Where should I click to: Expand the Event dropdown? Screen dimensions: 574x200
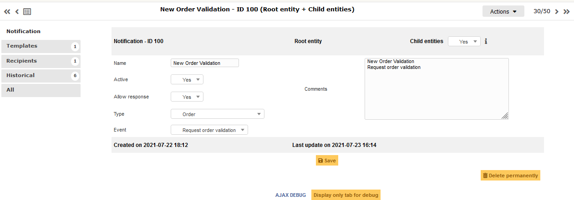pyautogui.click(x=209, y=130)
